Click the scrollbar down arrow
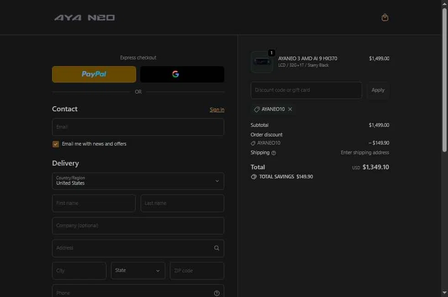This screenshot has height=297, width=448. (x=444, y=293)
